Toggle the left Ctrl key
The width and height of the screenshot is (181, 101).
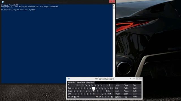tap(72, 97)
